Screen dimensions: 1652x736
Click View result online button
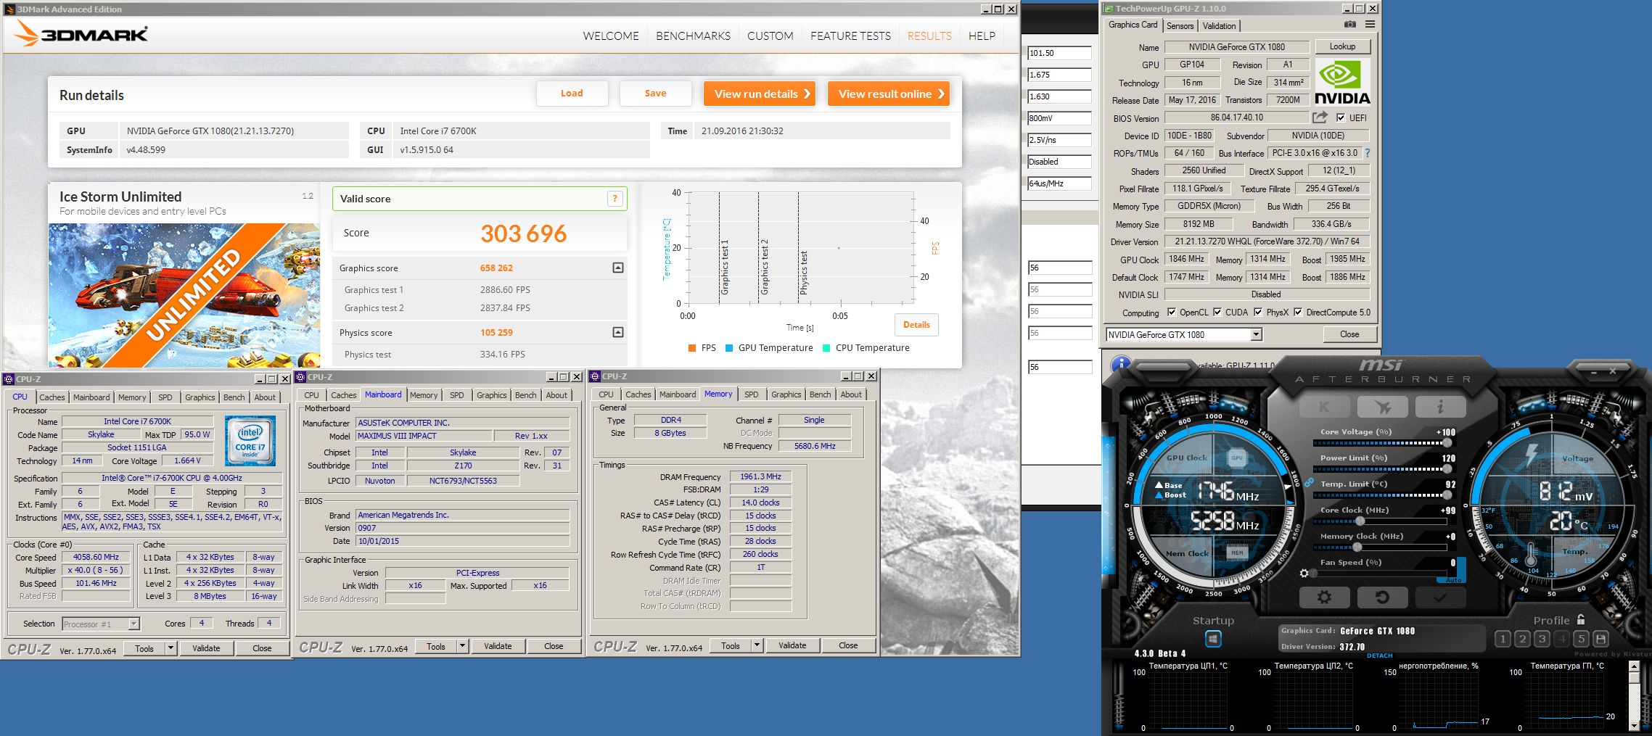pos(889,94)
